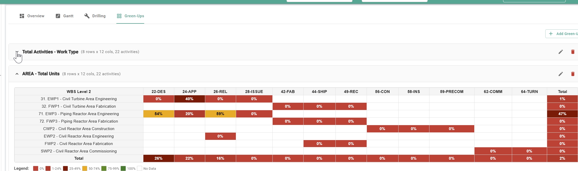Delete the Total Activities - Work Type green-up
578x171 pixels.
(x=573, y=52)
